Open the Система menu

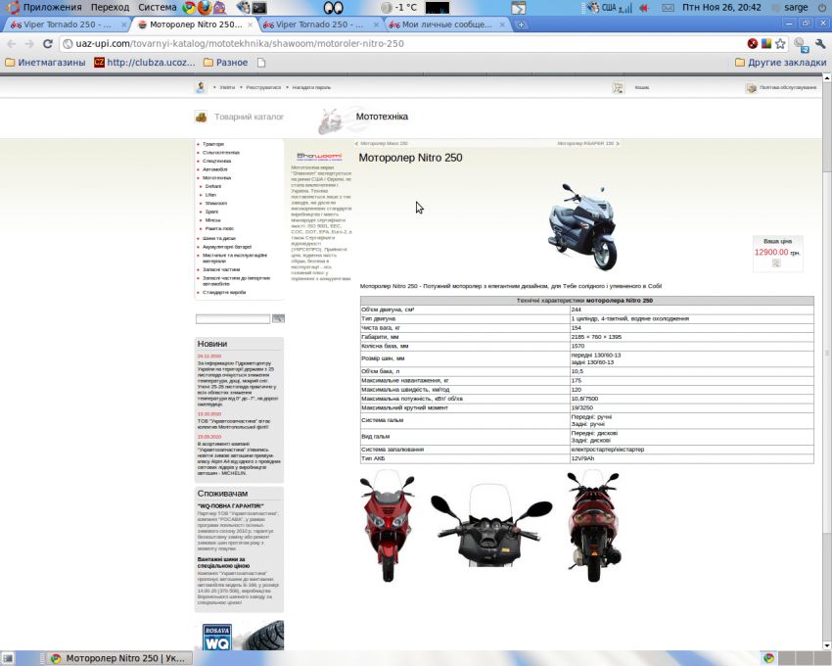(x=157, y=8)
